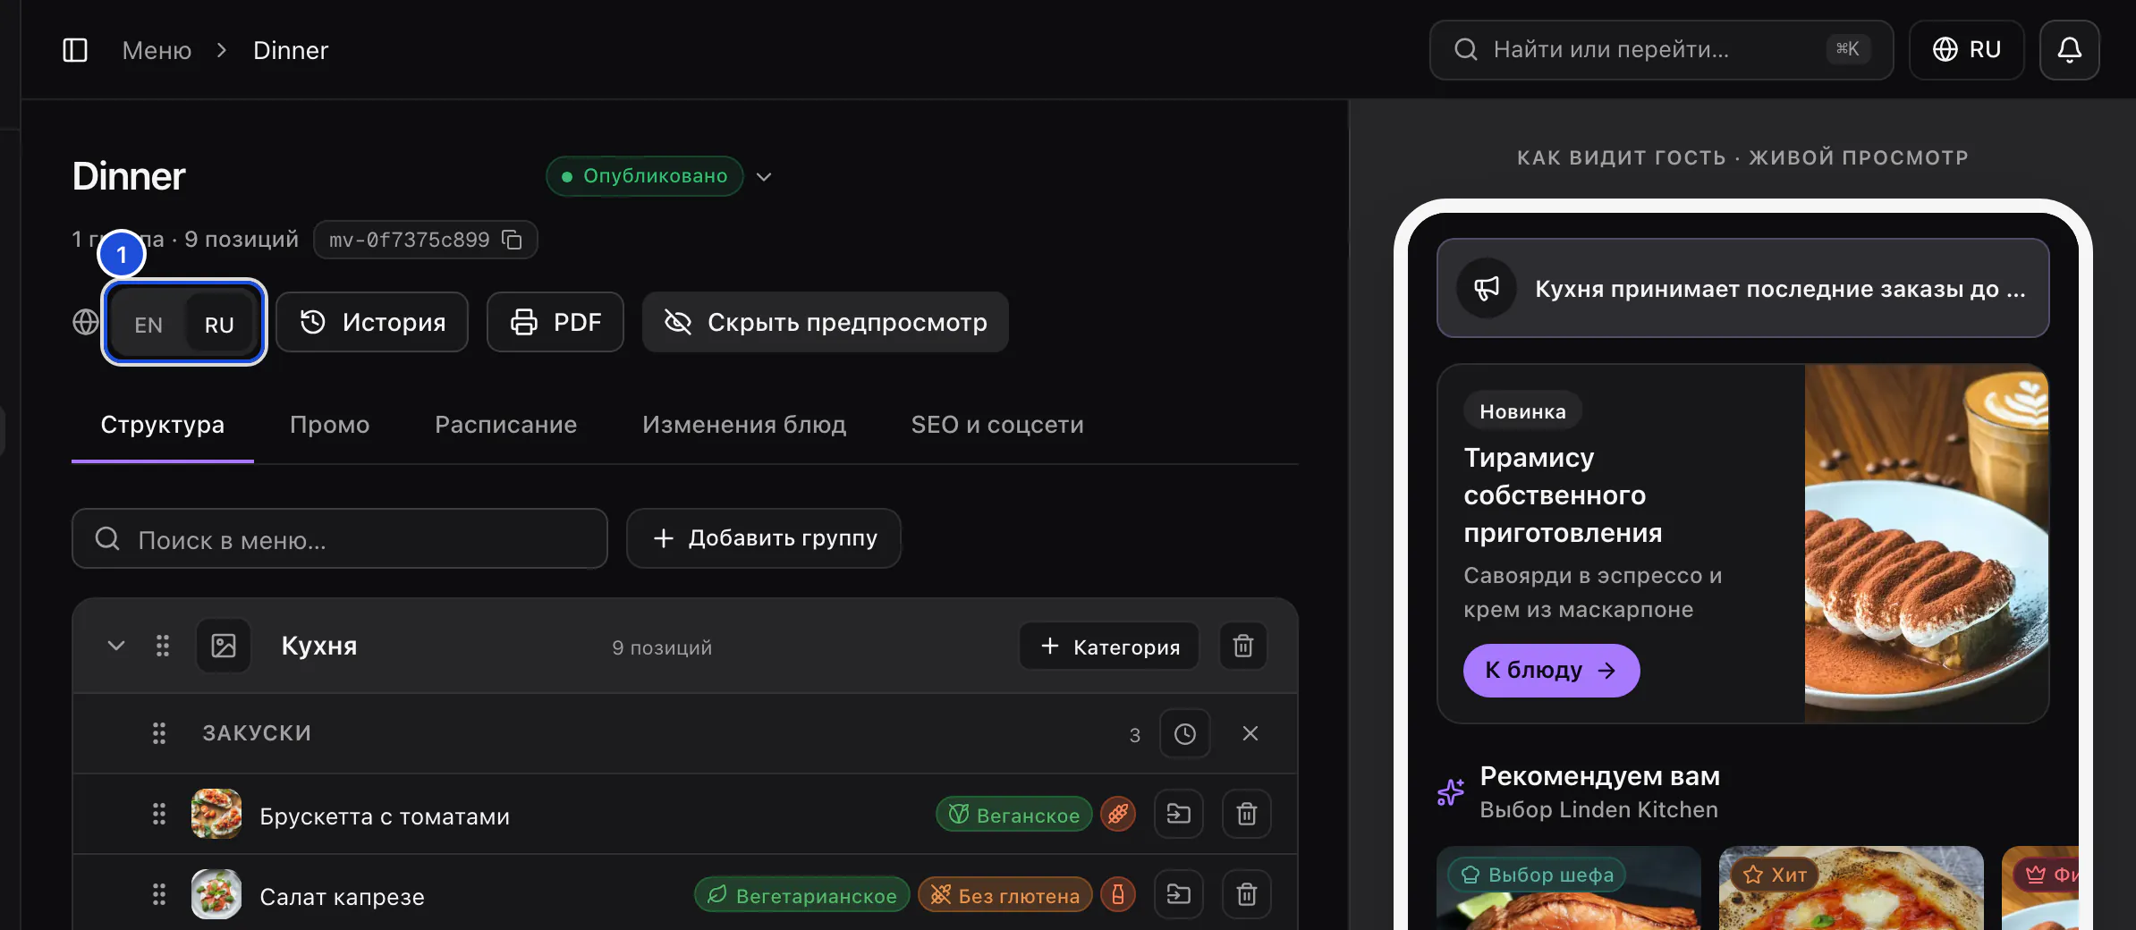Move Брускетта с томатами to another category
Viewport: 2136px width, 930px height.
(1179, 814)
